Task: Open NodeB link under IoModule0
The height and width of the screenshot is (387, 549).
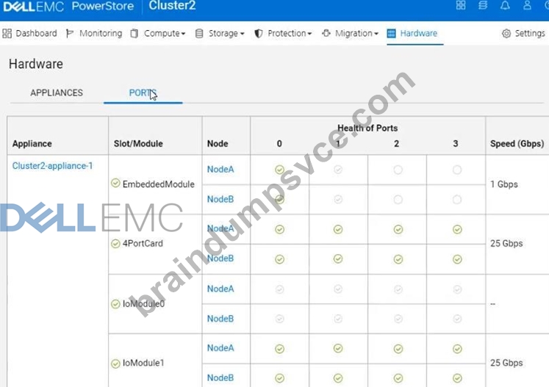Action: (220, 319)
